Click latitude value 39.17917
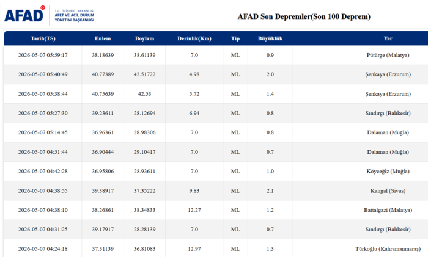 (x=103, y=230)
